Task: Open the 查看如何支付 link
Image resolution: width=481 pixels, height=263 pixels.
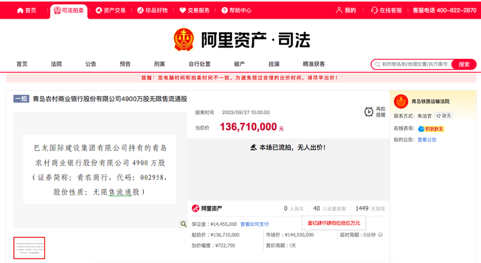Action: coord(254,224)
